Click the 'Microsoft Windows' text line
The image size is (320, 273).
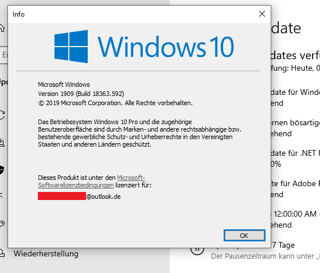[x=64, y=84]
